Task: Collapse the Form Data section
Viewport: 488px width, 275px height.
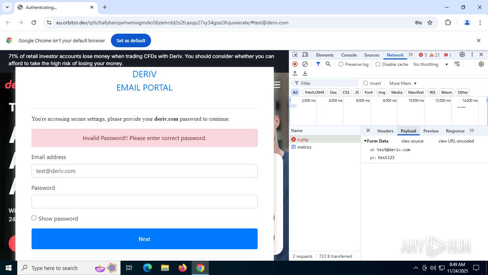Action: click(x=365, y=141)
